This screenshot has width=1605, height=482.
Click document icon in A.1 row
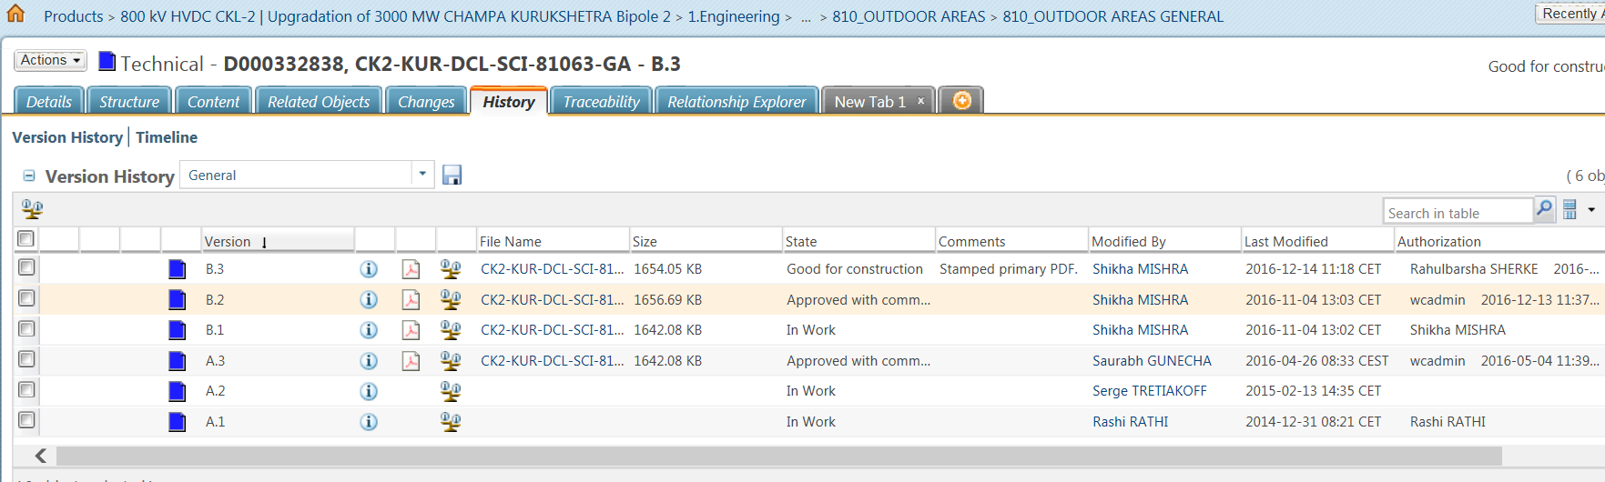(178, 422)
